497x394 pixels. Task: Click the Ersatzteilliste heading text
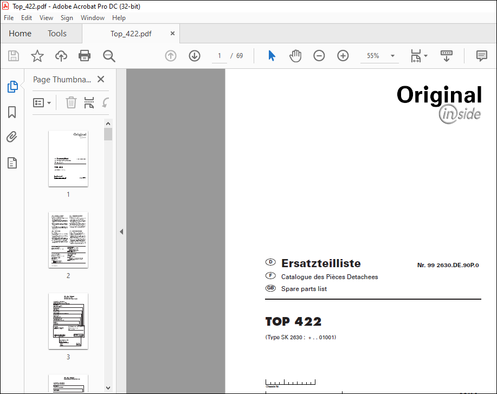coord(321,263)
